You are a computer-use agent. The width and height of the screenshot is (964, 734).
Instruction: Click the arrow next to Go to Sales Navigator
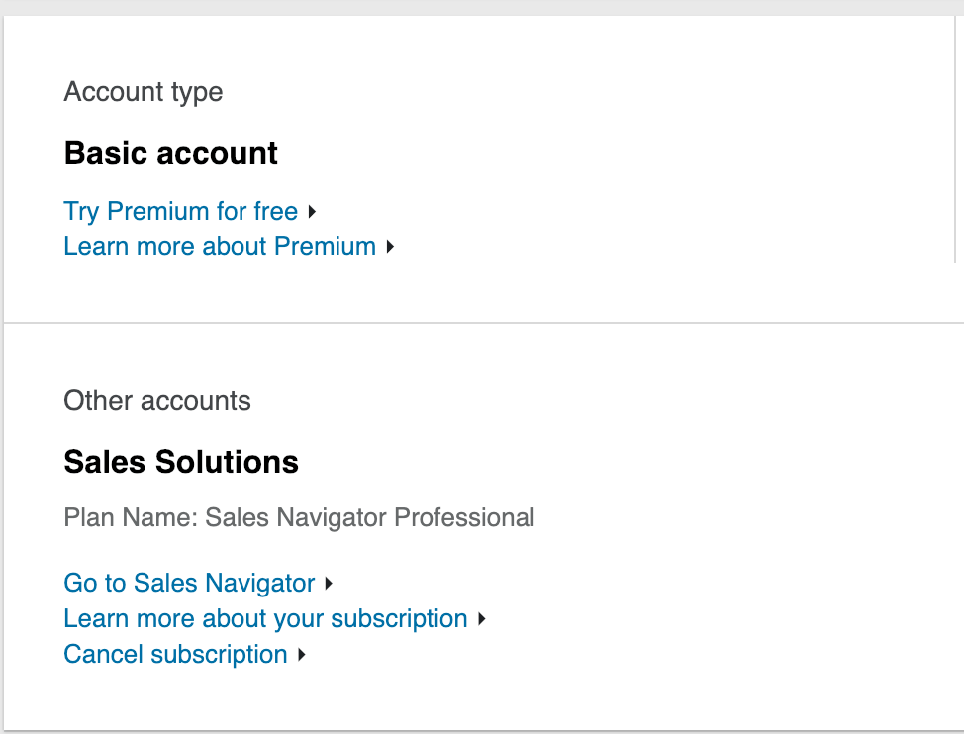pyautogui.click(x=329, y=584)
